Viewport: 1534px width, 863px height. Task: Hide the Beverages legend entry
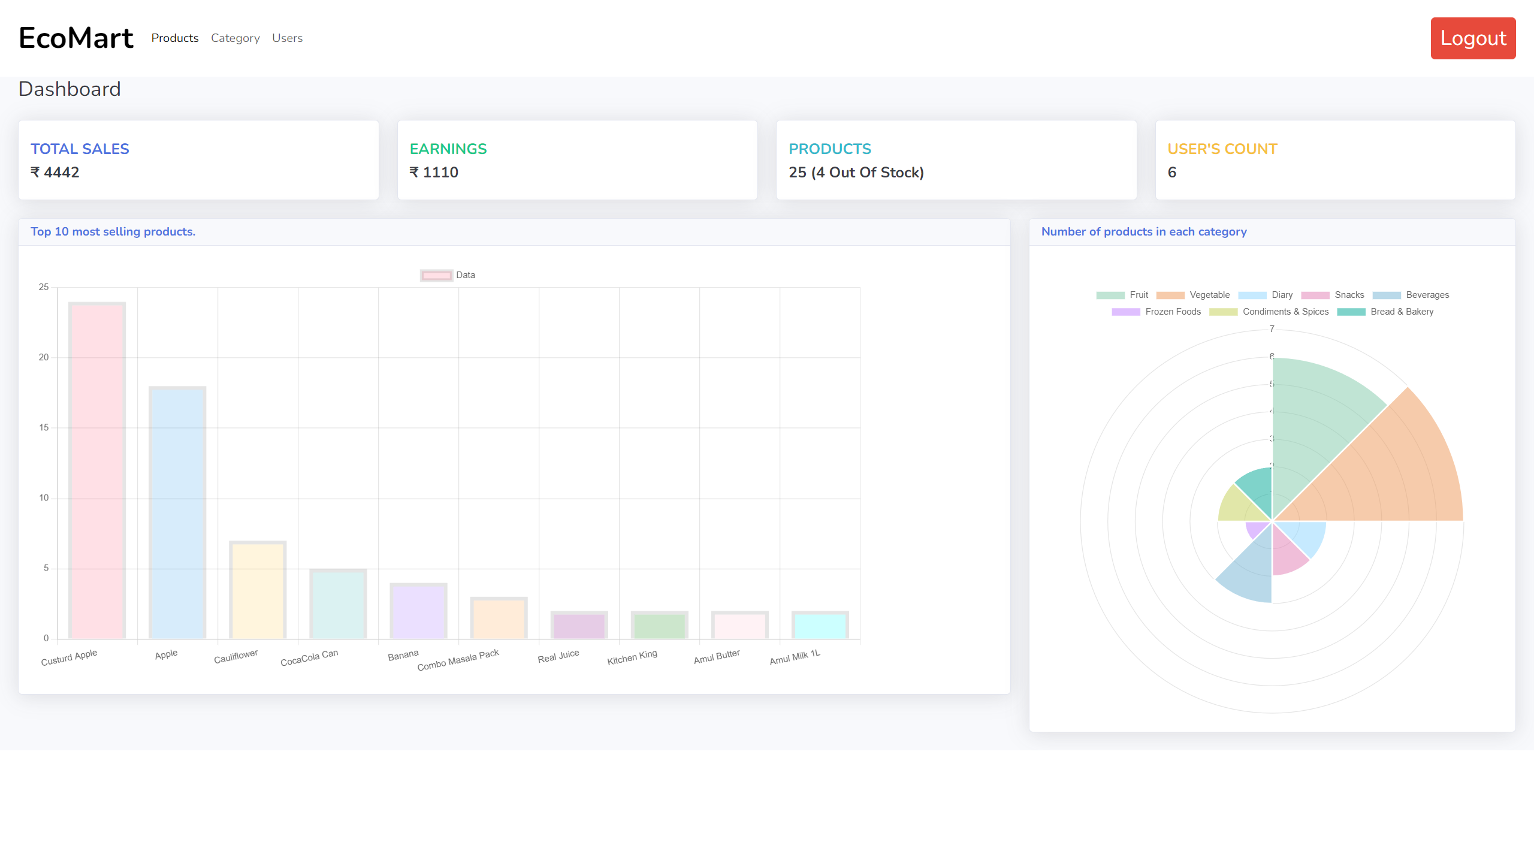click(x=1426, y=295)
